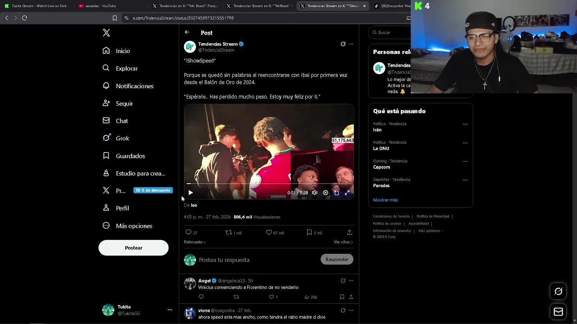Bookmark the post with 3 mil saves
The width and height of the screenshot is (577, 324).
click(x=309, y=233)
